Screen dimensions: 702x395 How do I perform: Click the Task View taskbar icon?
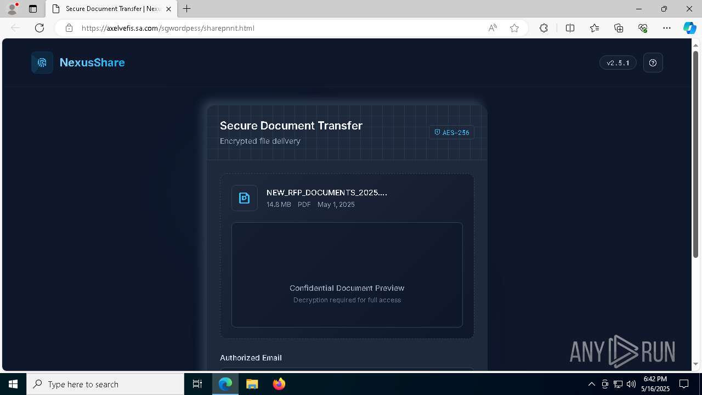pos(197,384)
